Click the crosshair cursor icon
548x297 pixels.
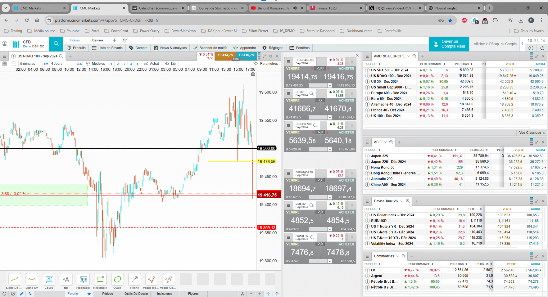268,294
